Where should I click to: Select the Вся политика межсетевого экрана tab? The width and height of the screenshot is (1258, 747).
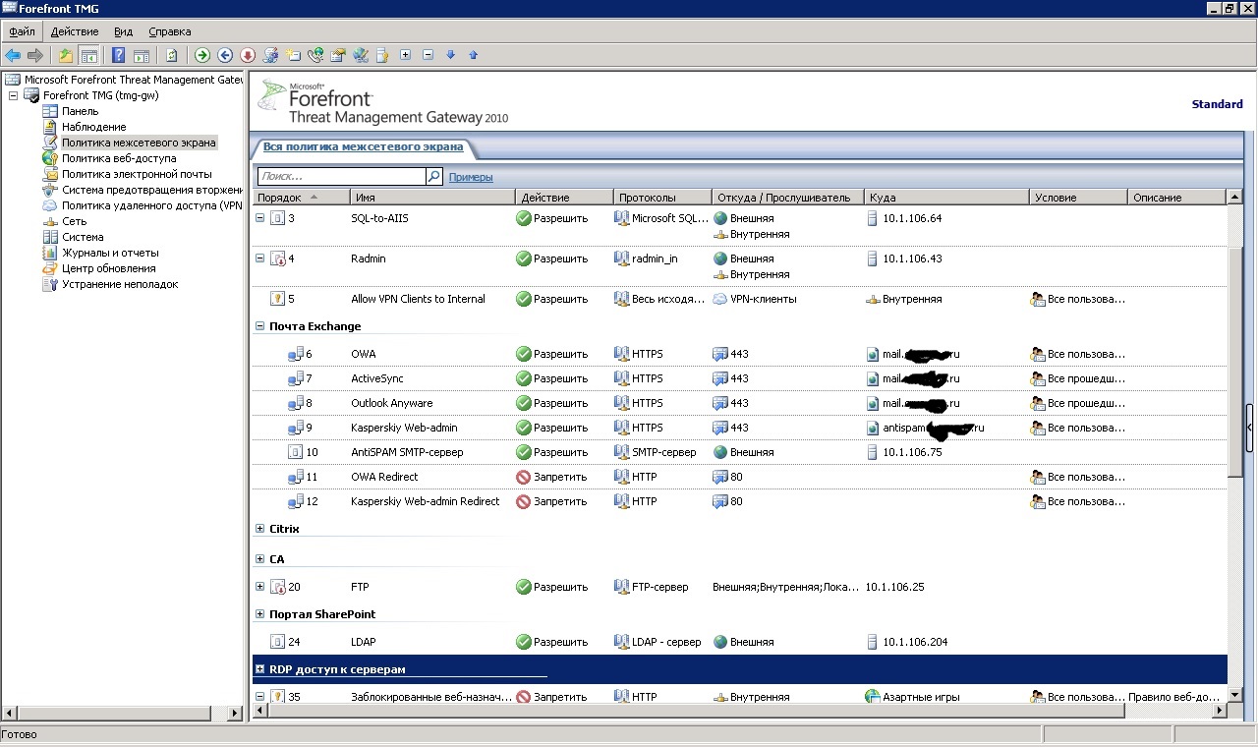364,147
